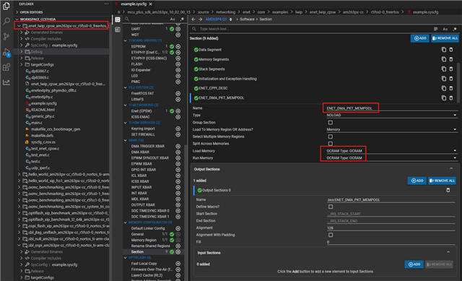Screen dimensions: 462x281
Task: Open the Type NOLOAD dropdown
Action: click(392, 116)
